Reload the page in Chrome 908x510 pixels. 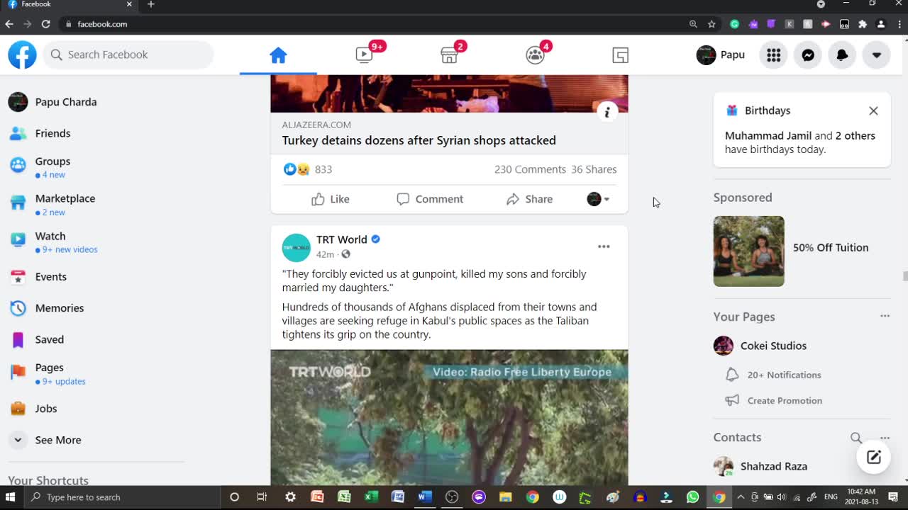45,24
